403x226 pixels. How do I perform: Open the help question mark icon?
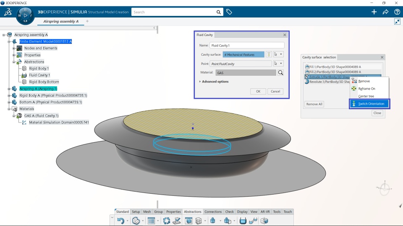click(x=397, y=12)
